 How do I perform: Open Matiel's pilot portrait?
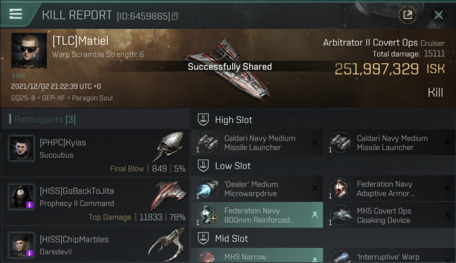pyautogui.click(x=29, y=50)
